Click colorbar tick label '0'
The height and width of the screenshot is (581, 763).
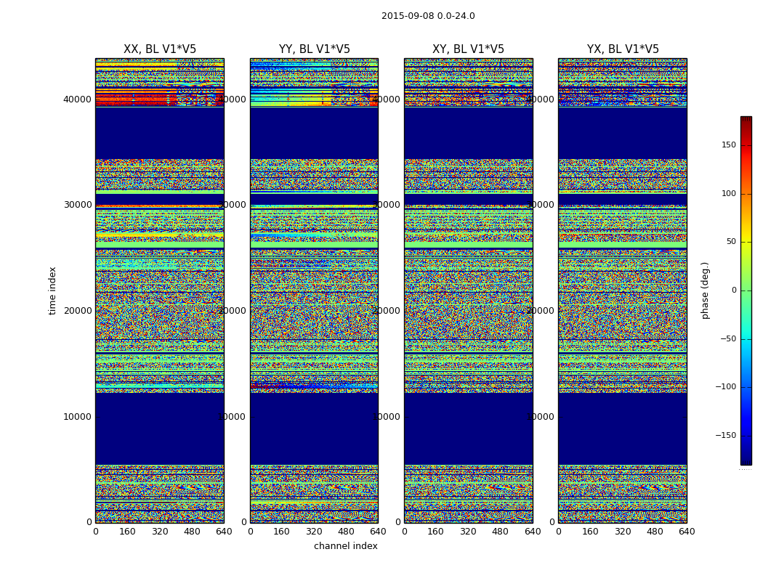(x=734, y=290)
